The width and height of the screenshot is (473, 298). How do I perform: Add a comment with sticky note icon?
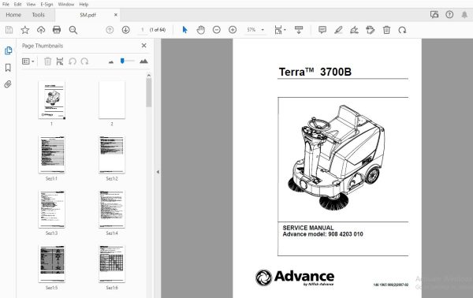click(x=322, y=30)
